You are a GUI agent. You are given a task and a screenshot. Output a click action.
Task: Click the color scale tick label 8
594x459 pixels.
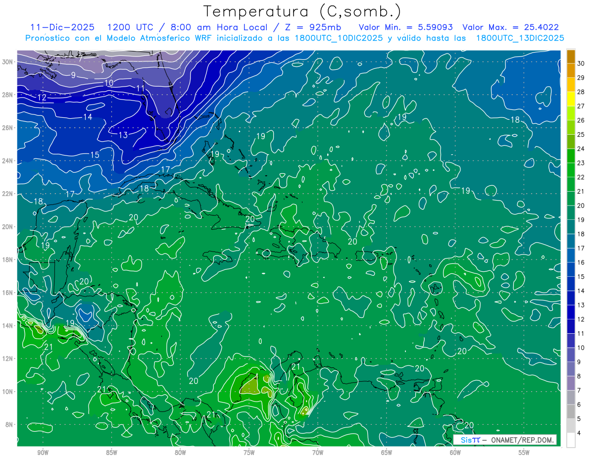tap(580, 376)
